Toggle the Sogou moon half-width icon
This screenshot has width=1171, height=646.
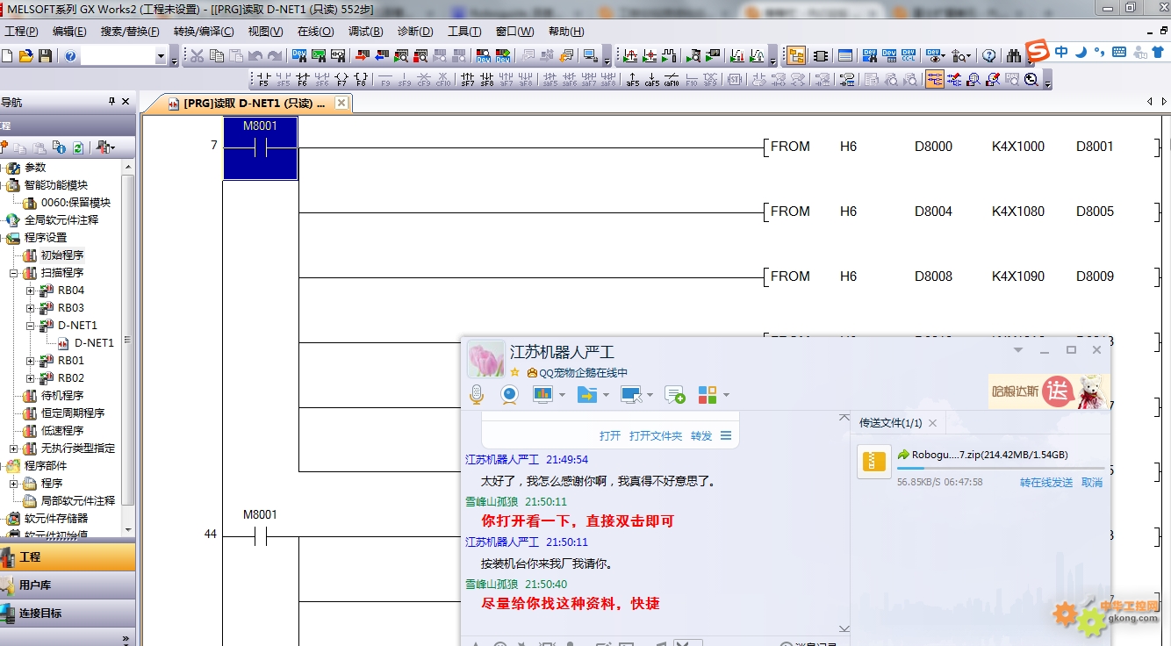click(1081, 52)
